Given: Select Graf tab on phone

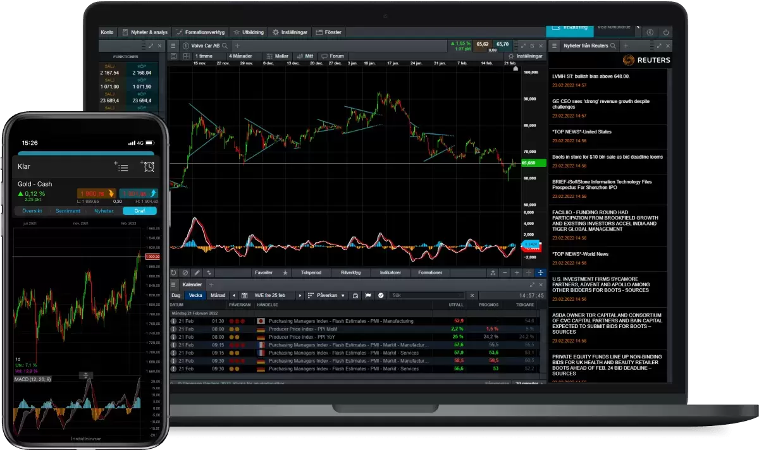Looking at the screenshot, I should (x=139, y=211).
